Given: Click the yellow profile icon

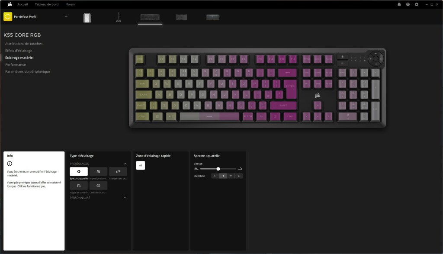Looking at the screenshot, I should pyautogui.click(x=7, y=16).
